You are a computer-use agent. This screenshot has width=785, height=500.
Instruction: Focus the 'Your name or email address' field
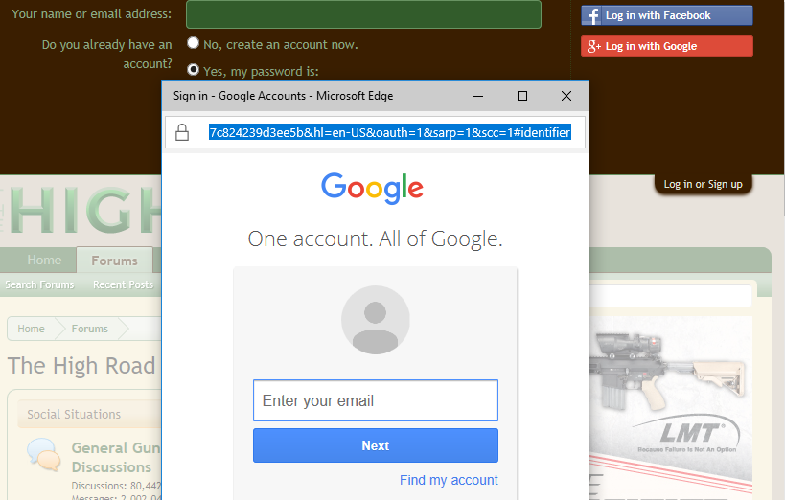tap(363, 14)
